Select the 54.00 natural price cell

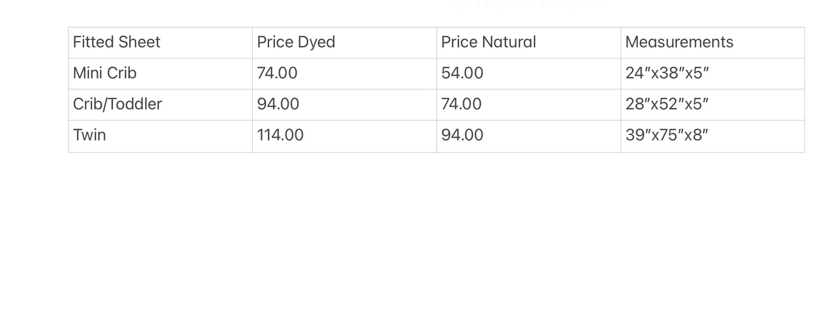tap(529, 74)
